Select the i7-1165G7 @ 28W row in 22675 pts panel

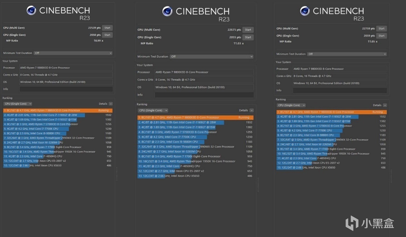(195, 122)
